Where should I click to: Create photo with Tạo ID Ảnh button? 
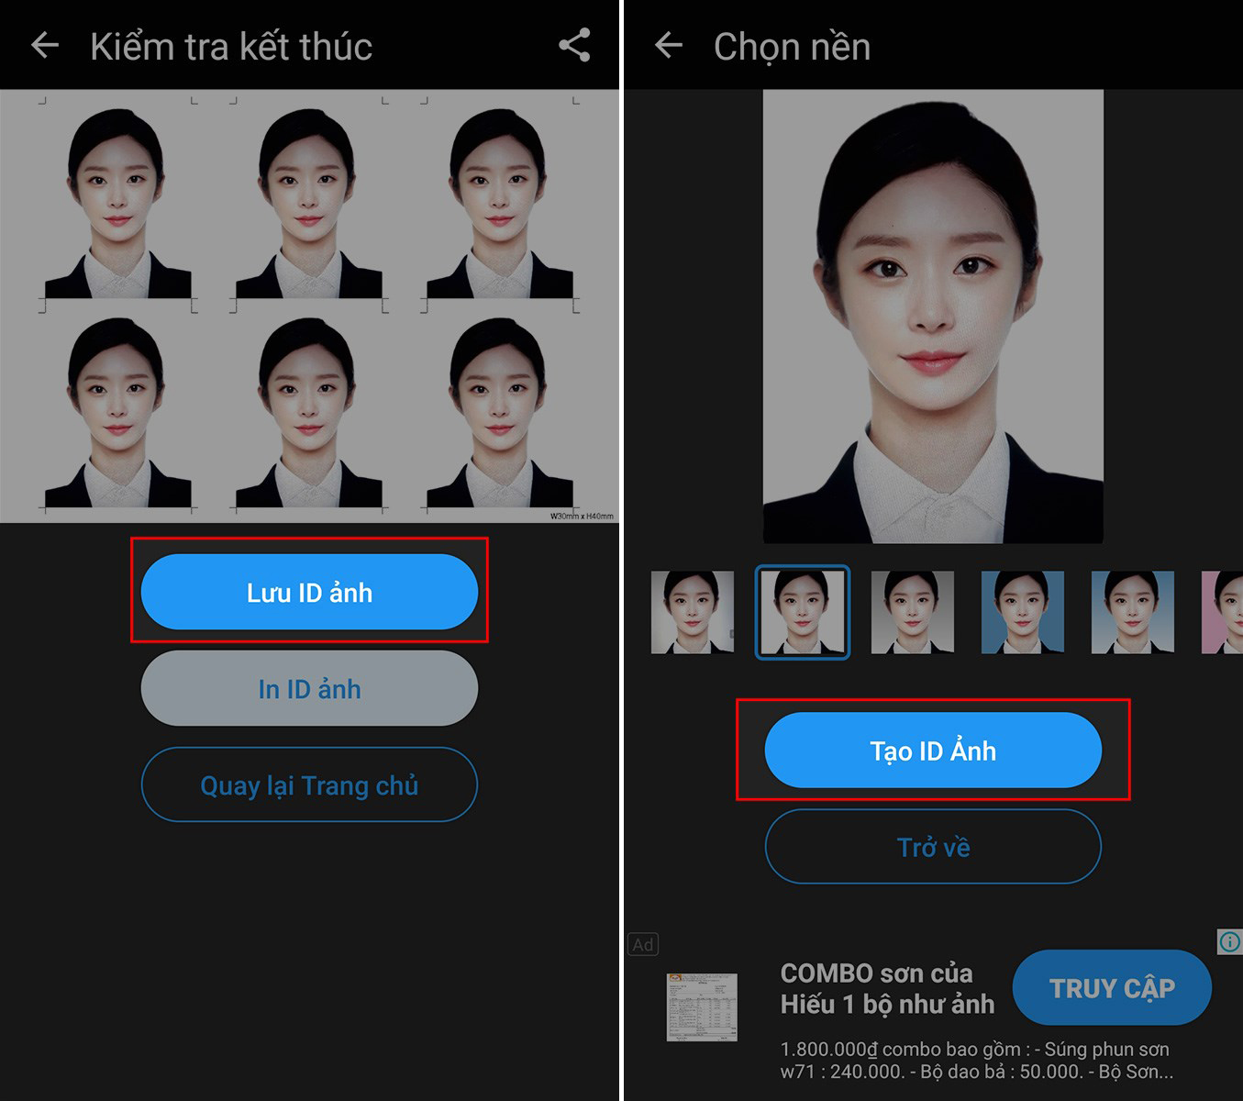(x=933, y=751)
